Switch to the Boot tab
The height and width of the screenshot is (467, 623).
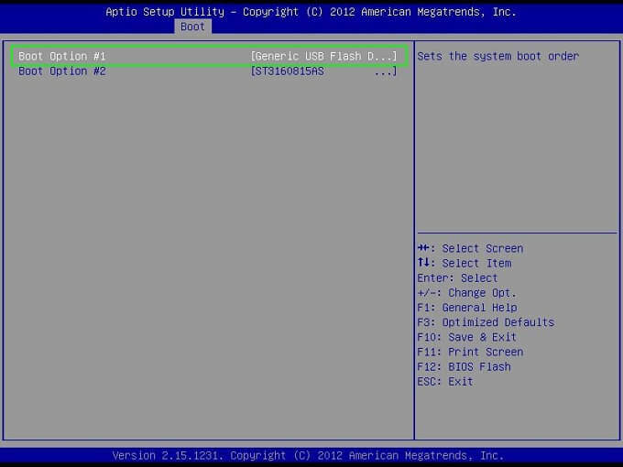[x=192, y=27]
